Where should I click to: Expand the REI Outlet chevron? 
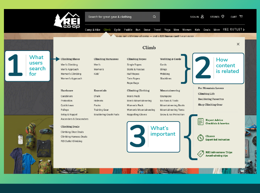click(244, 30)
